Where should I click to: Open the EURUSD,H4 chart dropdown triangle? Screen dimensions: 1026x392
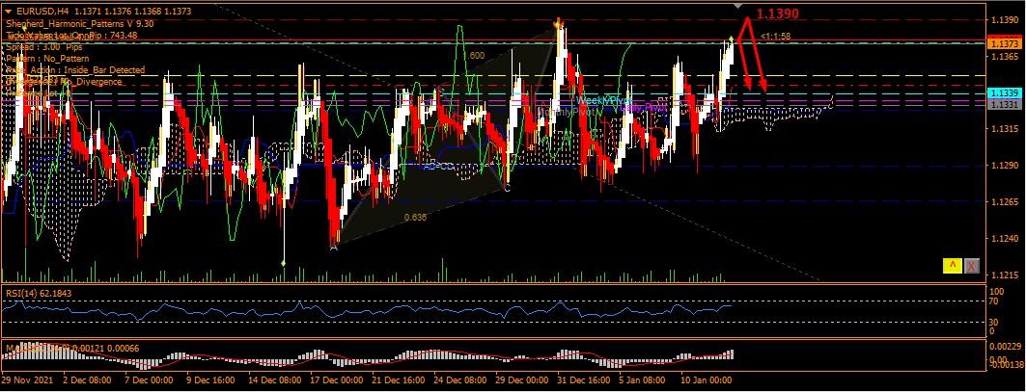point(9,10)
